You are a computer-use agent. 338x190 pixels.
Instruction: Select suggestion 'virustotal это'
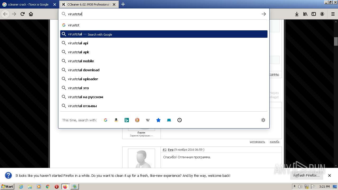164,88
